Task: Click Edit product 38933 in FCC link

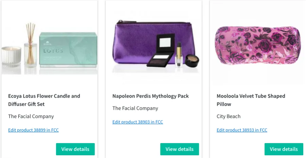Action: click(242, 130)
